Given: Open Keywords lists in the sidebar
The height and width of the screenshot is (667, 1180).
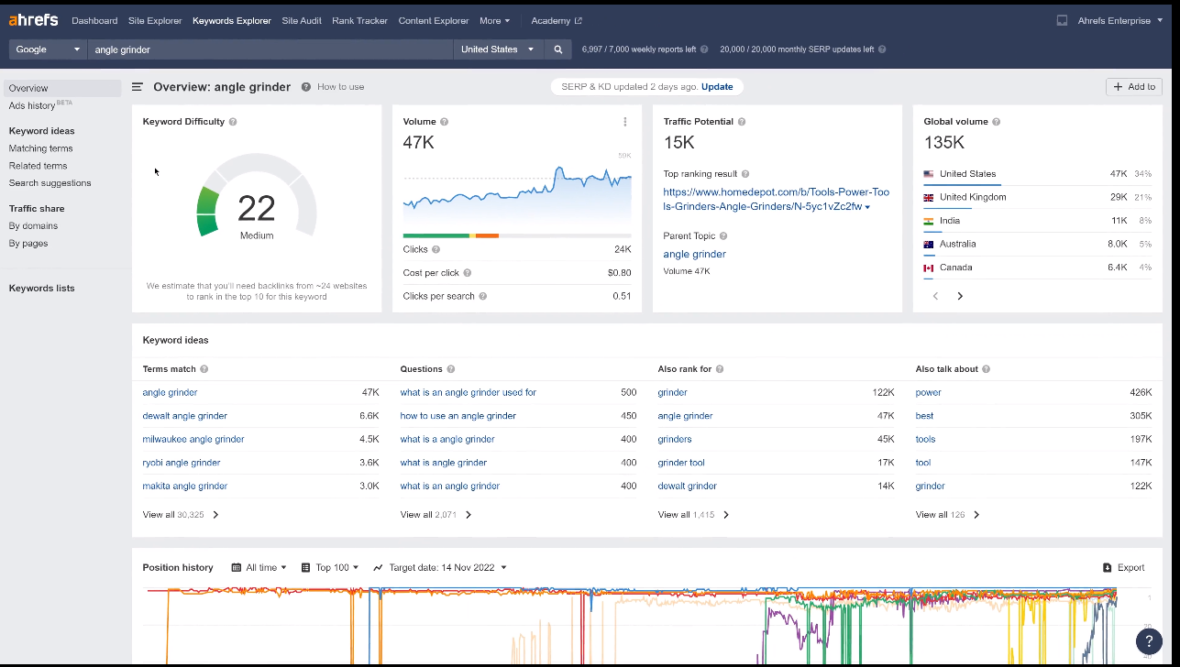Looking at the screenshot, I should tap(41, 289).
